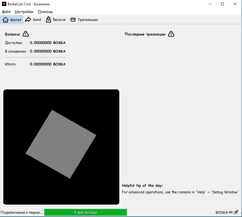
Task: Click the helpful tip of the day text
Action: pyautogui.click(x=180, y=192)
